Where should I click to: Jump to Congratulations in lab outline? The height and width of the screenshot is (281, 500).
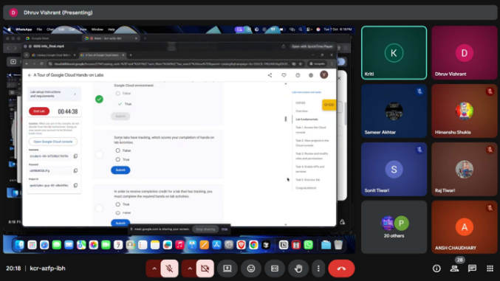(306, 188)
